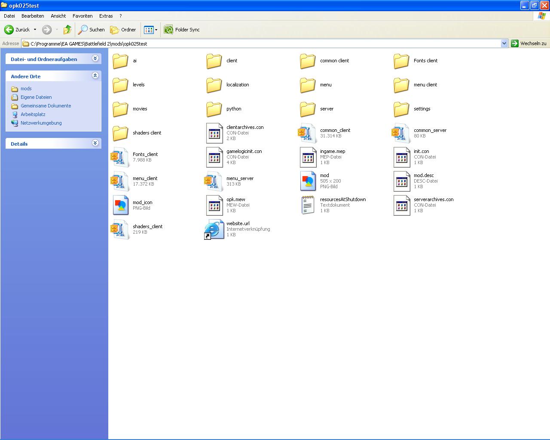
Task: Click the green Zurück back arrow
Action: pos(9,30)
